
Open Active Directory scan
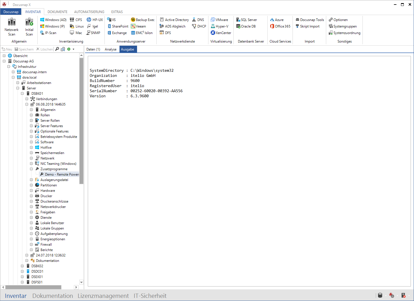pyautogui.click(x=174, y=20)
